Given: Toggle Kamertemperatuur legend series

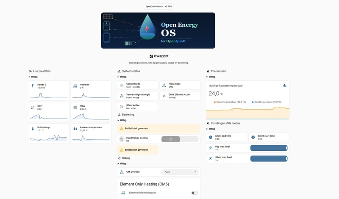Looking at the screenshot, I should click(x=230, y=102).
